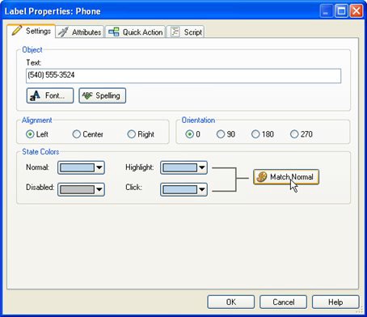Click the Script tab document icon
367x317 pixels.
(x=175, y=32)
